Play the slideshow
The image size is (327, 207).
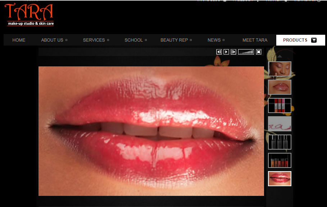[x=226, y=52]
